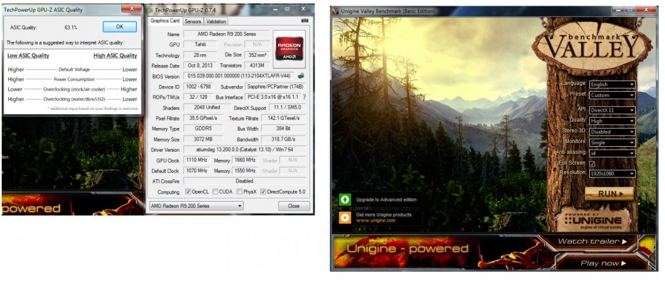This screenshot has height=281, width=665.
Task: Click the green BIOS save chip icon
Action: 301,76
